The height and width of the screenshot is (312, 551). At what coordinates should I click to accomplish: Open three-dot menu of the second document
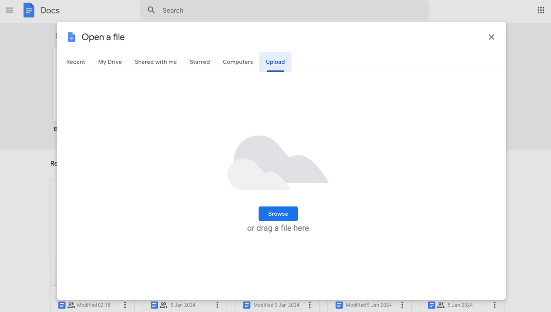click(217, 305)
